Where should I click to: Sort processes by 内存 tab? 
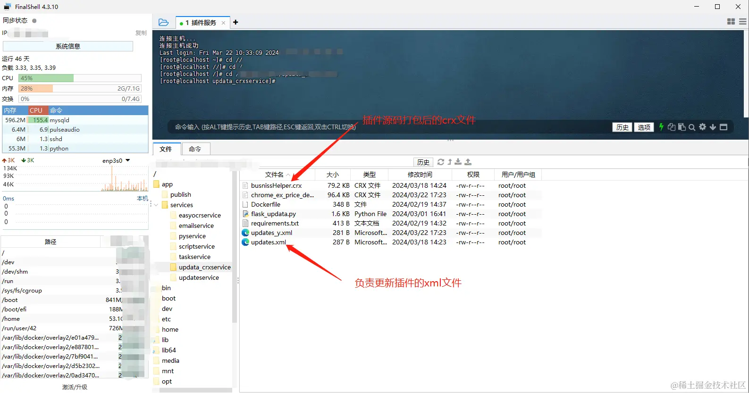click(15, 110)
